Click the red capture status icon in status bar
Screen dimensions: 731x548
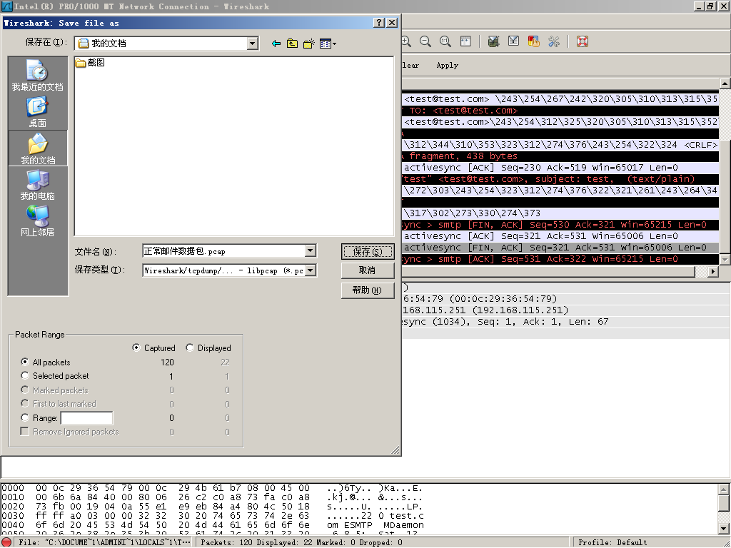coord(6,542)
